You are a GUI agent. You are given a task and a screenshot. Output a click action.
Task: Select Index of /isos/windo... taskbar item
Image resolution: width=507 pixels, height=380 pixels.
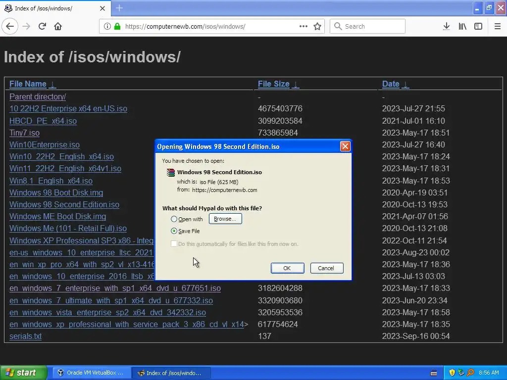(x=171, y=373)
